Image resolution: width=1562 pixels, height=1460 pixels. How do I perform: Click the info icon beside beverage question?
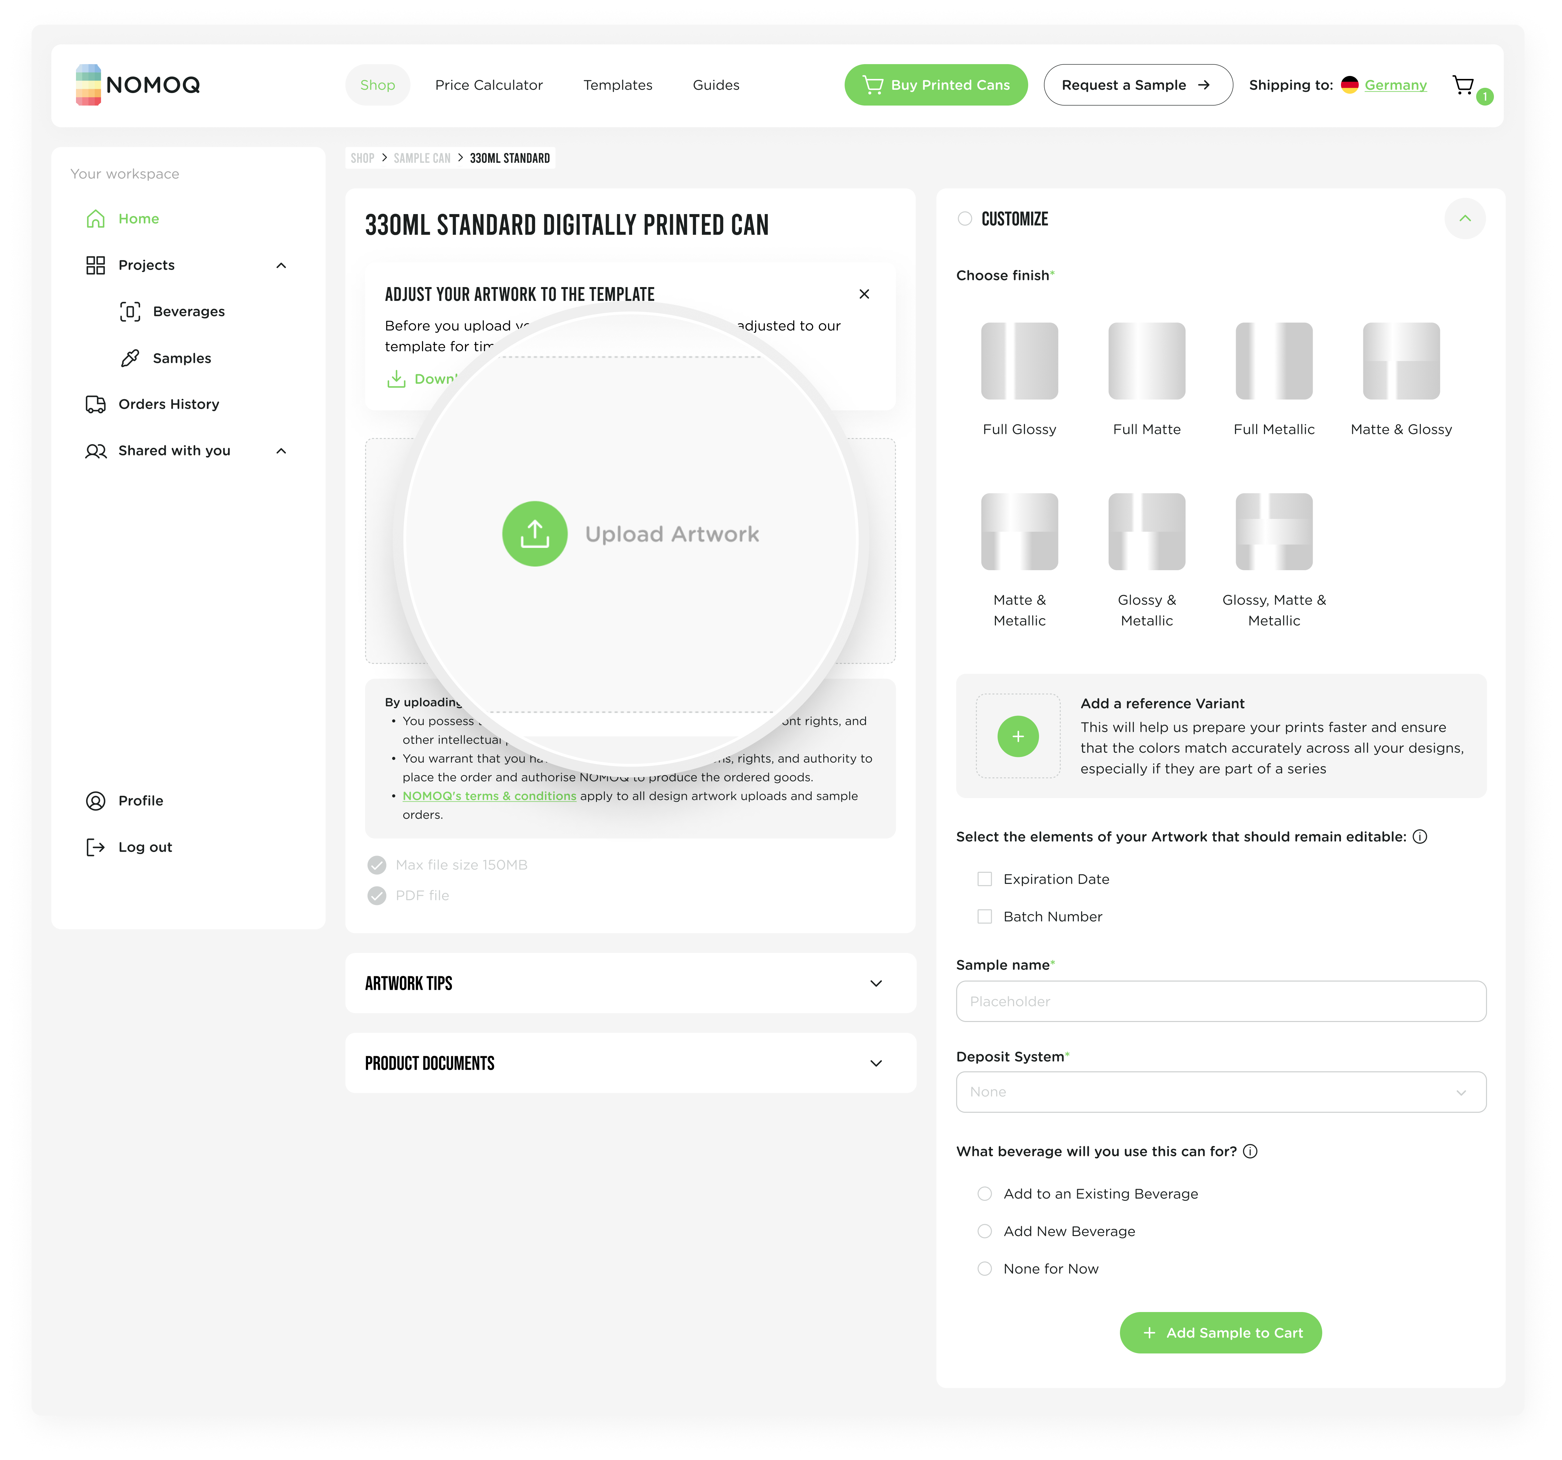pyautogui.click(x=1250, y=1151)
